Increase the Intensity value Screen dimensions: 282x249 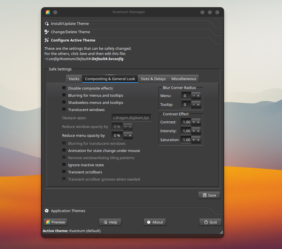point(198,131)
